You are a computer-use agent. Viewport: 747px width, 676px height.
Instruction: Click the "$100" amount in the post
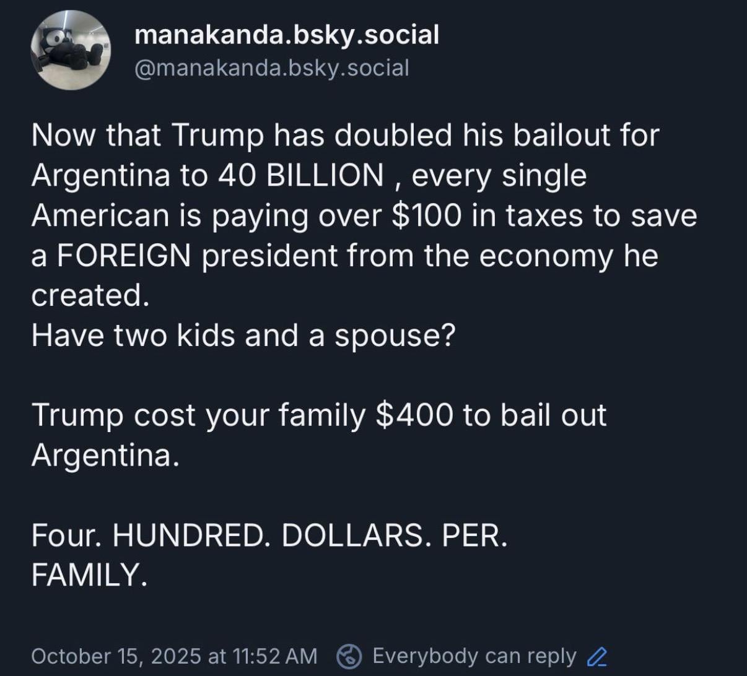[x=426, y=215]
